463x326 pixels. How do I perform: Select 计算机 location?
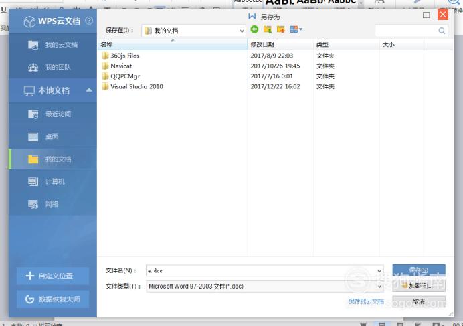tap(53, 181)
